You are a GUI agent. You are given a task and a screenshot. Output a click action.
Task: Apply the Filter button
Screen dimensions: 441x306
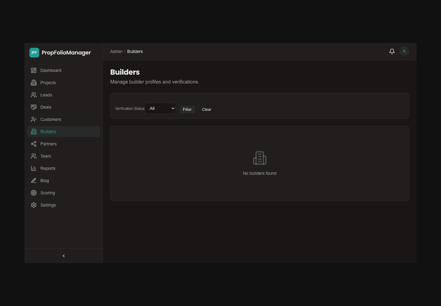coord(187,109)
